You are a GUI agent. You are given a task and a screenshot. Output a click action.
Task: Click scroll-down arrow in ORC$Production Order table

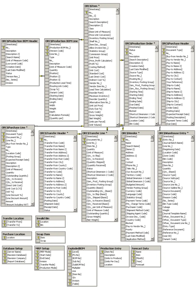pos(156,124)
